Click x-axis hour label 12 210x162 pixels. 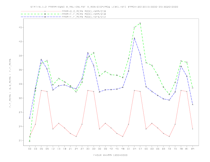[53, 149]
